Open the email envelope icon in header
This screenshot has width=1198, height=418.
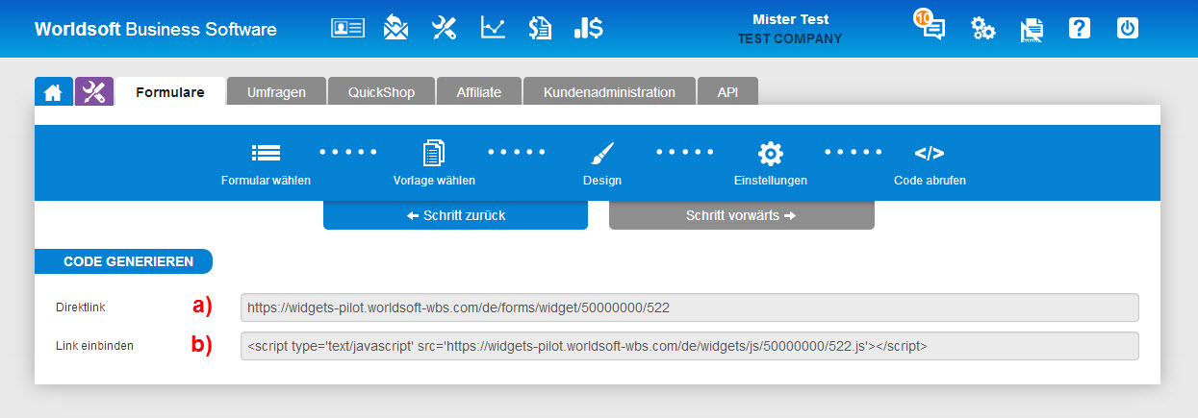(x=395, y=27)
